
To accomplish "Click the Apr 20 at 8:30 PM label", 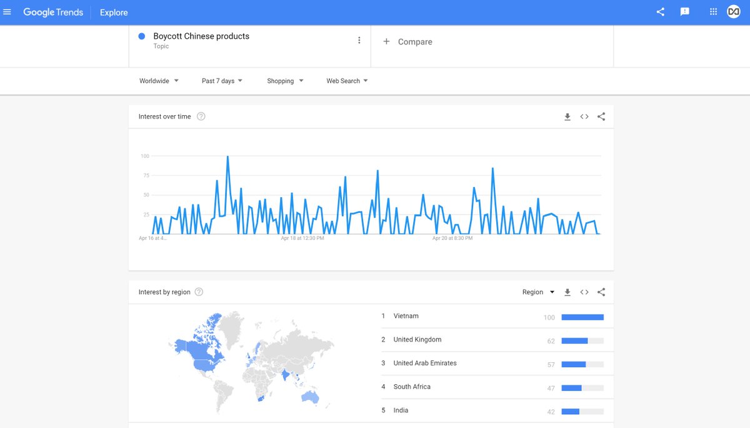I will pos(452,238).
